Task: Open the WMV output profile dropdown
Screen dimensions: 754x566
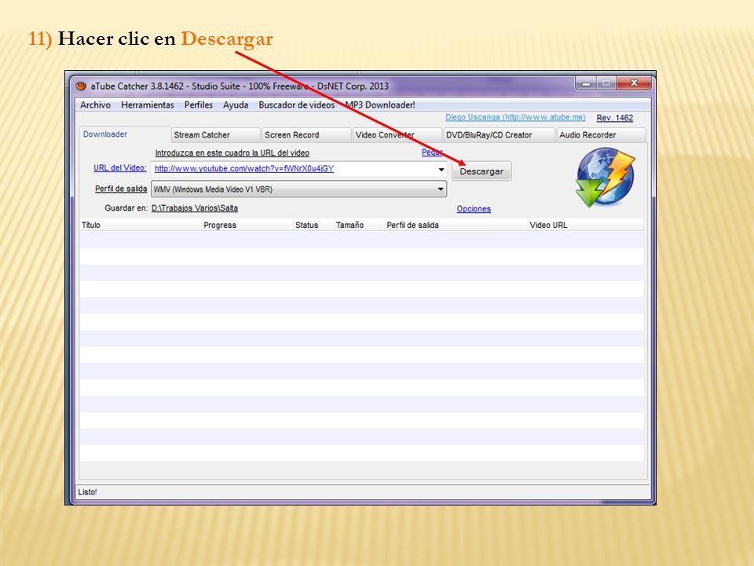Action: [298, 189]
